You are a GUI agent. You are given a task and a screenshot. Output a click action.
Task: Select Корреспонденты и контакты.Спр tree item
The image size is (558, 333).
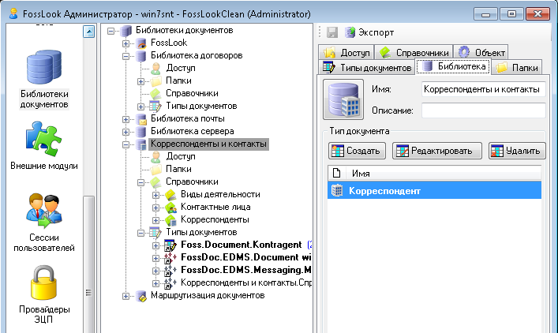tap(246, 282)
